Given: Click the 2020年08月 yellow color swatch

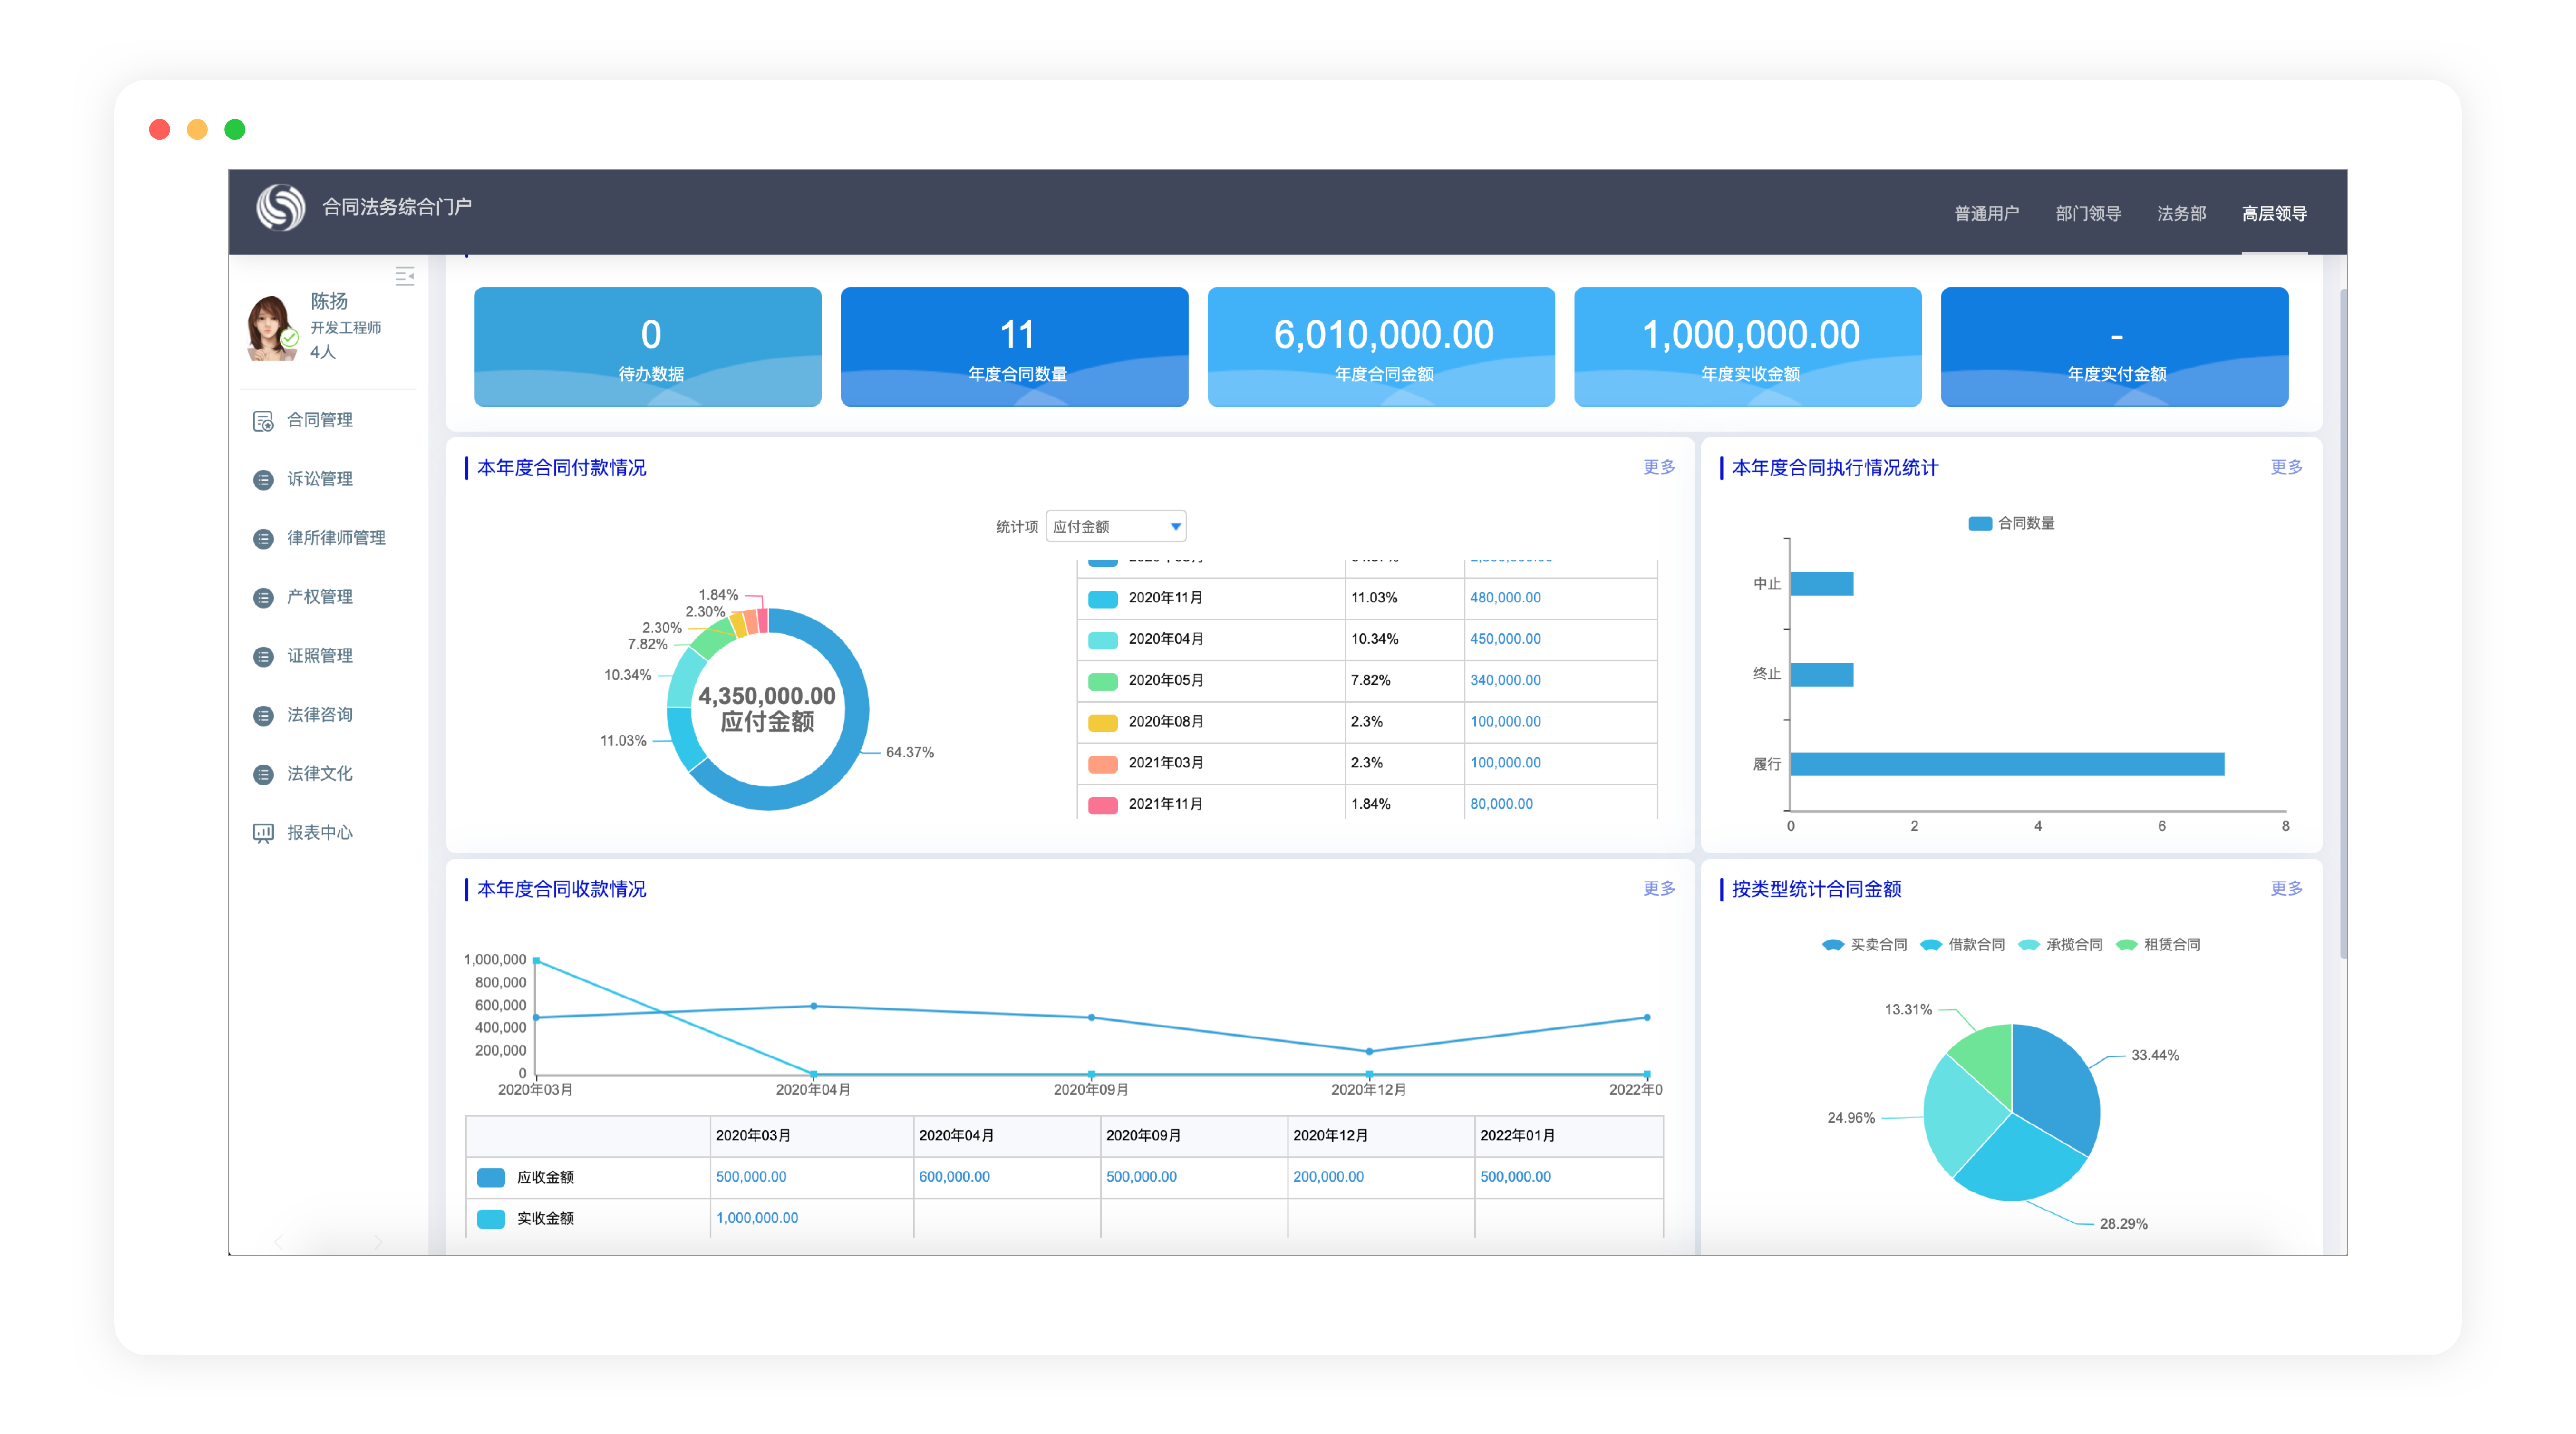Looking at the screenshot, I should [x=1102, y=723].
